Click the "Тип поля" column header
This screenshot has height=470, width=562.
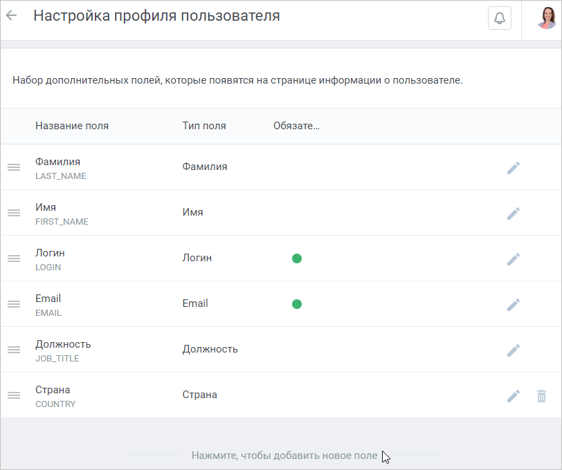(x=204, y=126)
